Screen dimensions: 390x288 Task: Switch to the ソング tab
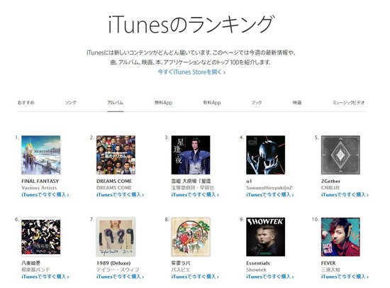tap(71, 103)
